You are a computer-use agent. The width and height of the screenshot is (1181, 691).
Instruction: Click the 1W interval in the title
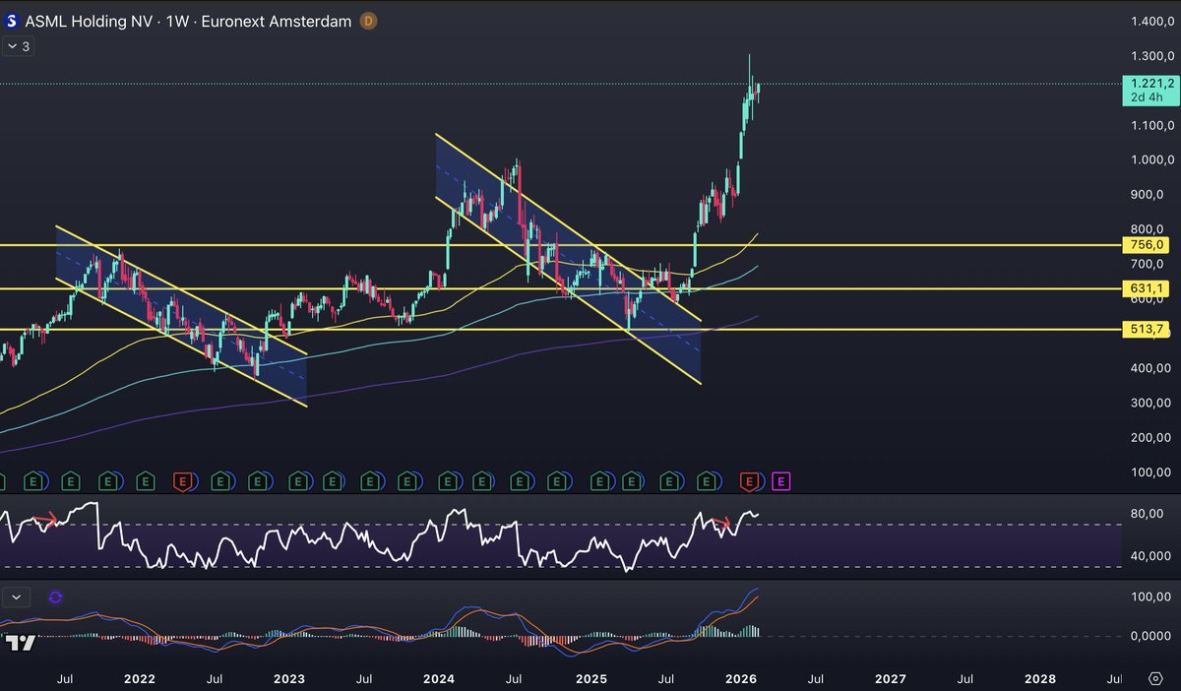(175, 21)
